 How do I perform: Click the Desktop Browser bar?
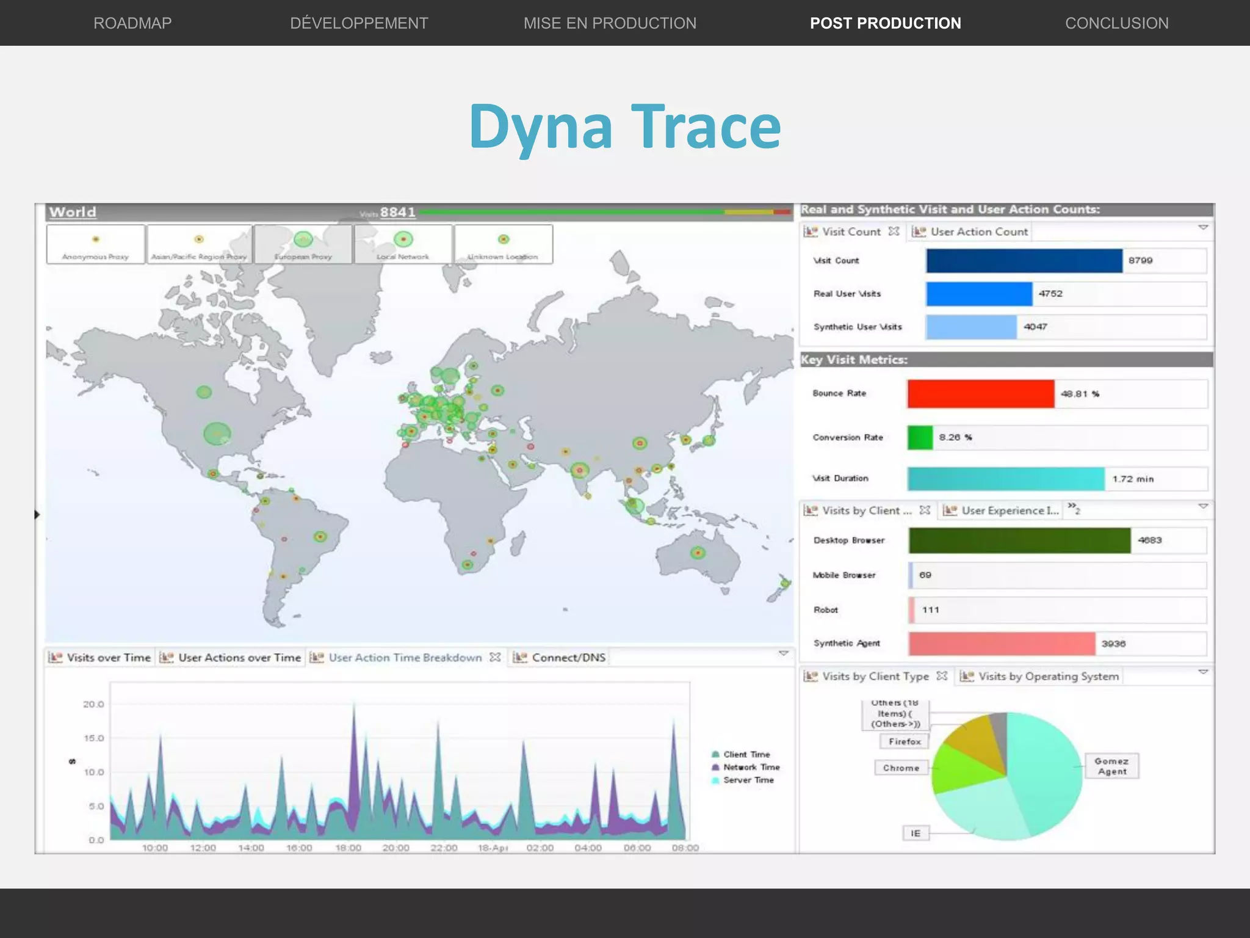point(1020,540)
